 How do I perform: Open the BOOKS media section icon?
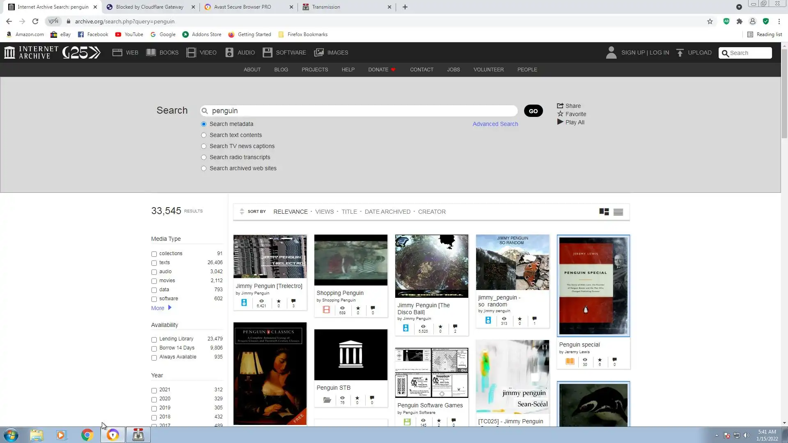(x=151, y=53)
